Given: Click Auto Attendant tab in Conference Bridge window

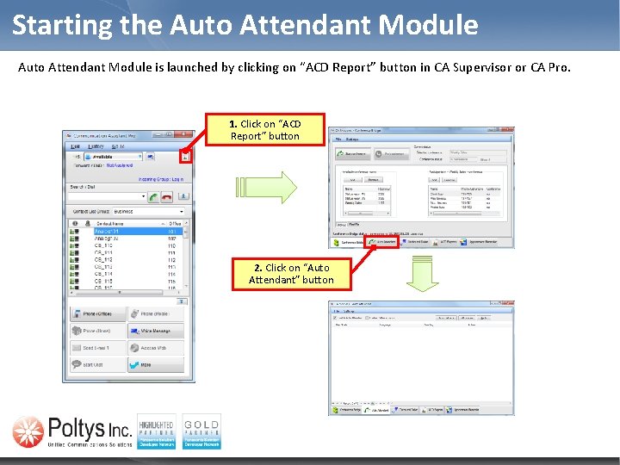Looking at the screenshot, I should coord(382,242).
